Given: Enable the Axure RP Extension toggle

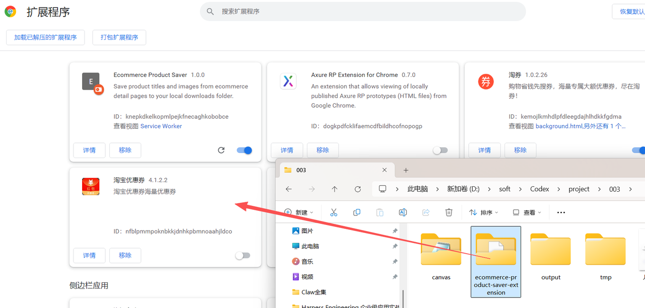Looking at the screenshot, I should [440, 150].
